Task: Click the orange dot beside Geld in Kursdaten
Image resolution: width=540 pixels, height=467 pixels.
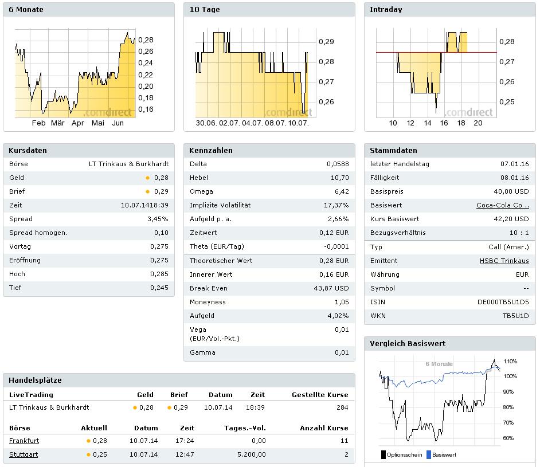Action: [x=148, y=178]
